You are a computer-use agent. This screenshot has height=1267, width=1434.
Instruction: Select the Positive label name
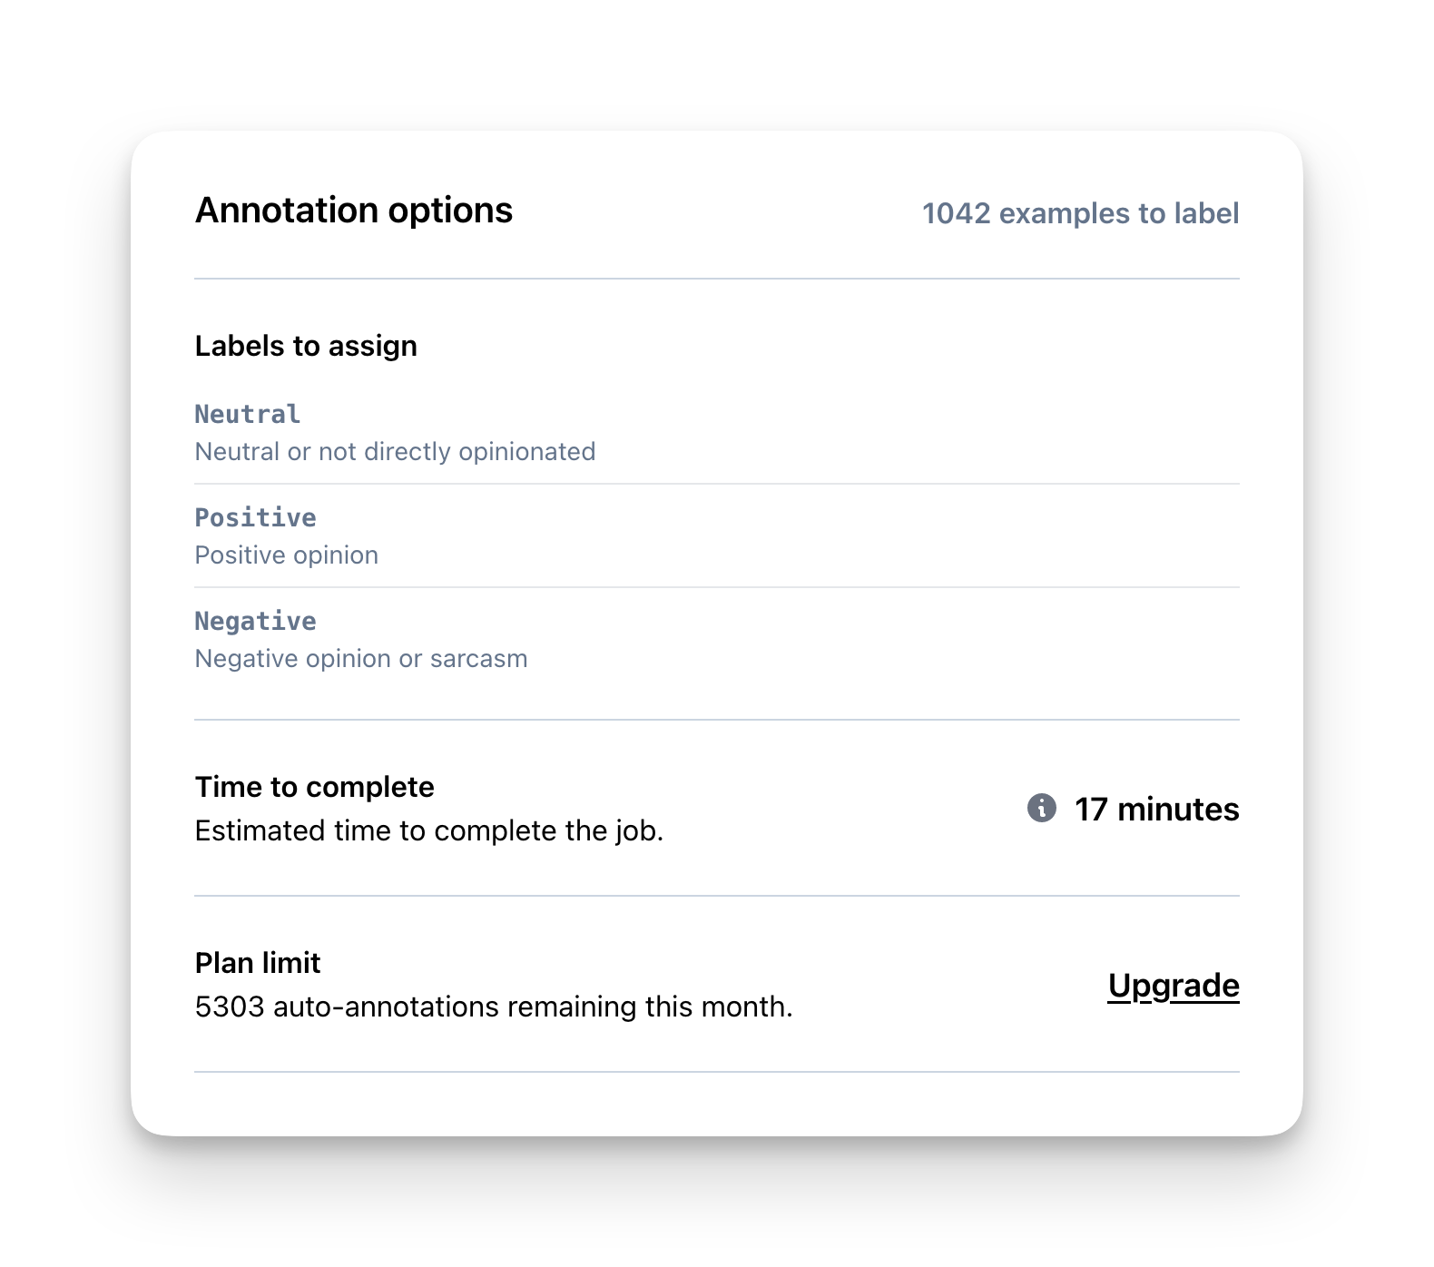[256, 518]
